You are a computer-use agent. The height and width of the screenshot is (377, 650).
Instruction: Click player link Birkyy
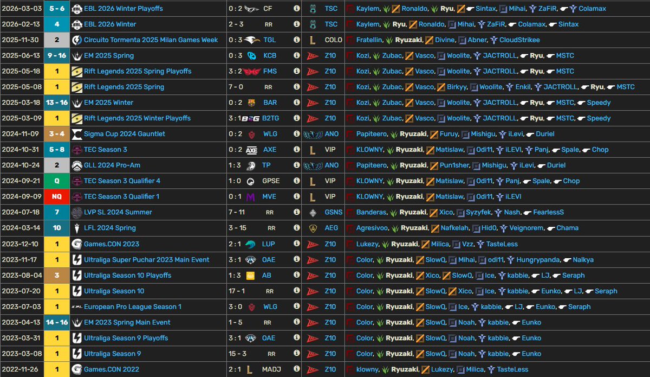coord(457,87)
